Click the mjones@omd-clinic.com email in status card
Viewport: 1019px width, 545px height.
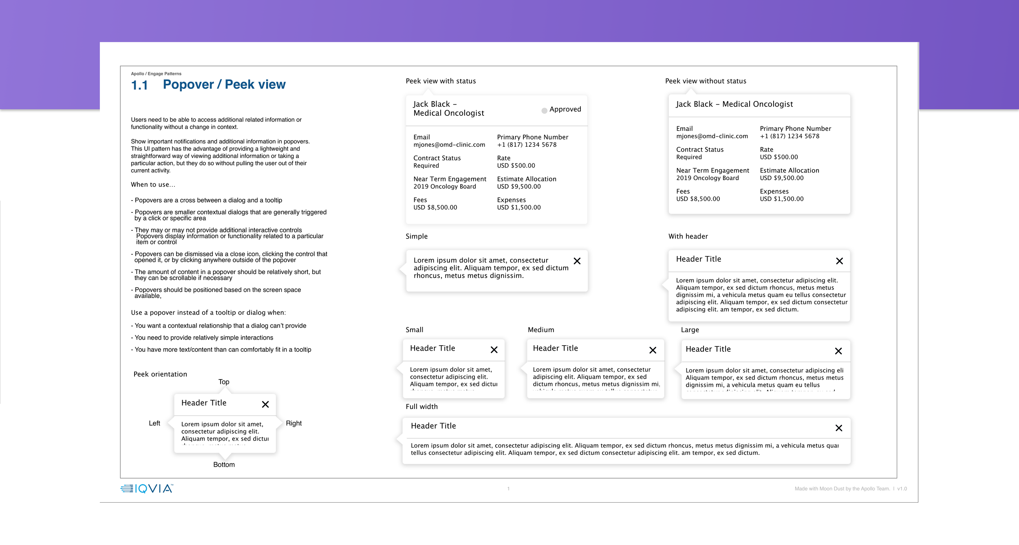(x=449, y=145)
